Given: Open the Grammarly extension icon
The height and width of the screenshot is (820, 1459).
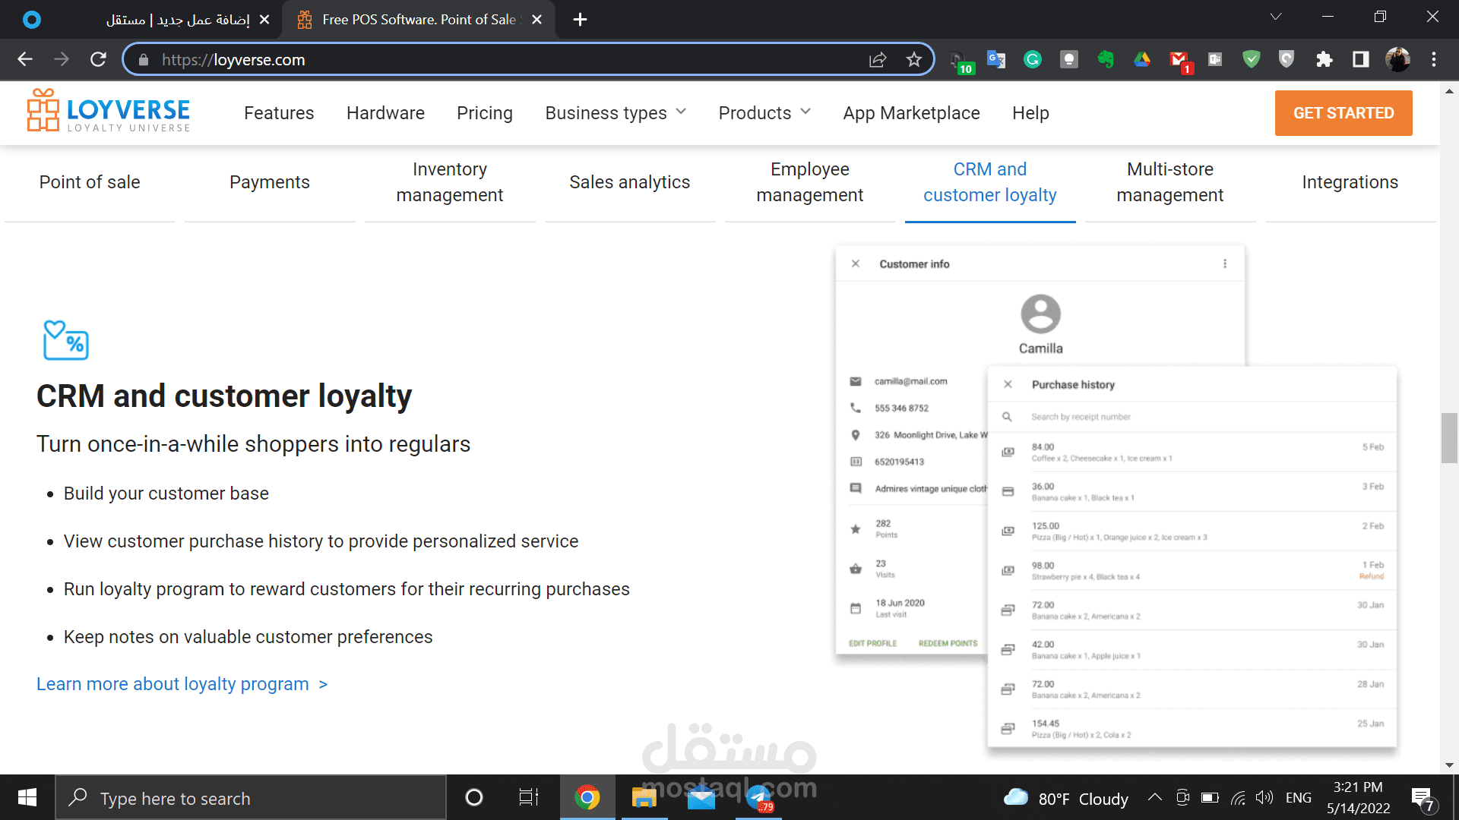Looking at the screenshot, I should click(x=1032, y=60).
